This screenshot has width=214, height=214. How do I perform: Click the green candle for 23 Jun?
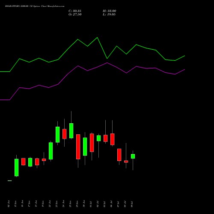pyautogui.click(x=58, y=134)
